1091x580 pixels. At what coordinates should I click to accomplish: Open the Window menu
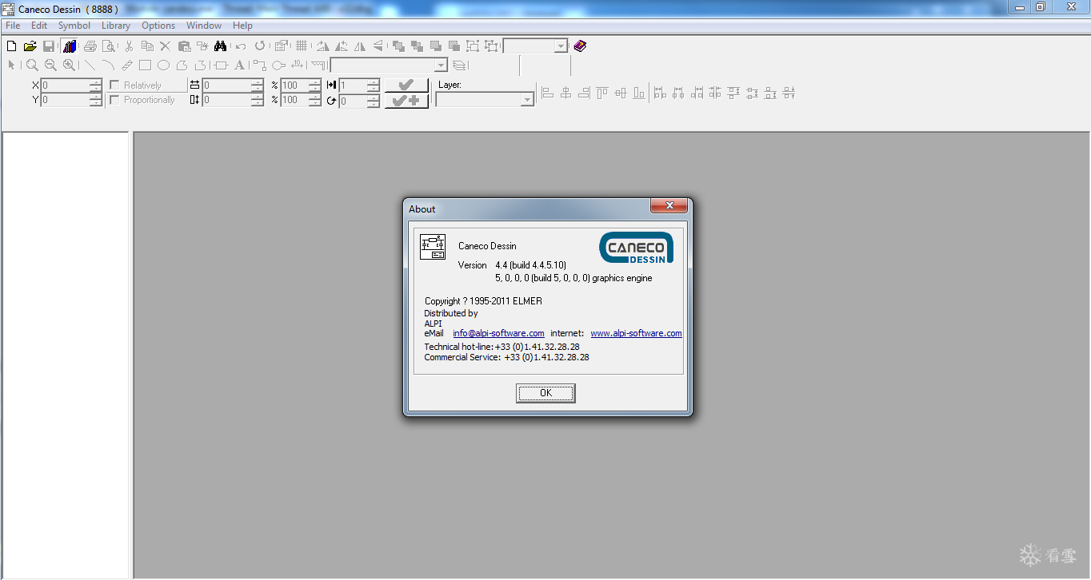tap(204, 26)
